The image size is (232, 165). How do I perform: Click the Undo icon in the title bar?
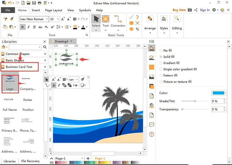10,3
